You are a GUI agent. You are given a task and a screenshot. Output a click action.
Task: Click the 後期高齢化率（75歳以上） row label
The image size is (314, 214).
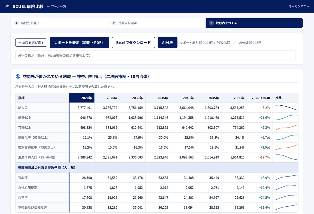coord(37,147)
